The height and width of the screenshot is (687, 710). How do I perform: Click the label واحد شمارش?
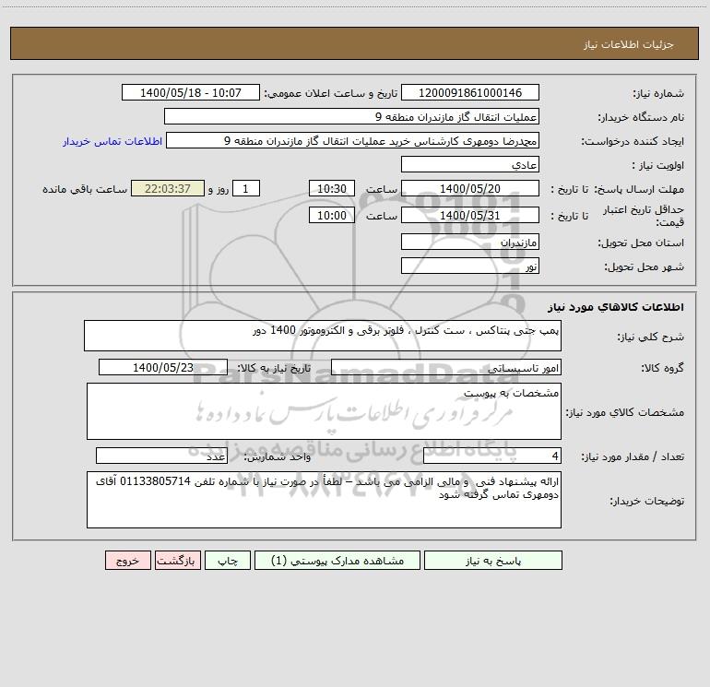click(x=278, y=456)
